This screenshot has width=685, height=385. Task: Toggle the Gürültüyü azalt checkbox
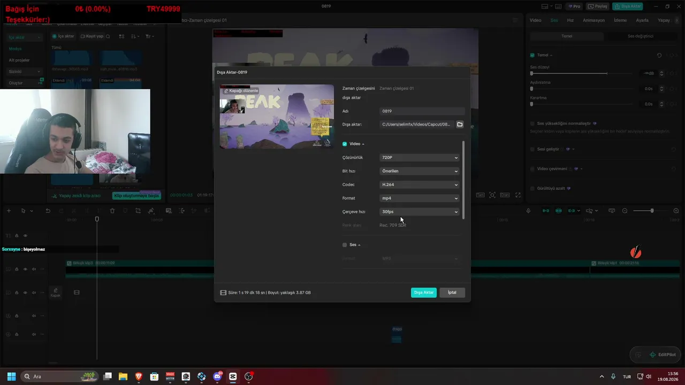(532, 189)
